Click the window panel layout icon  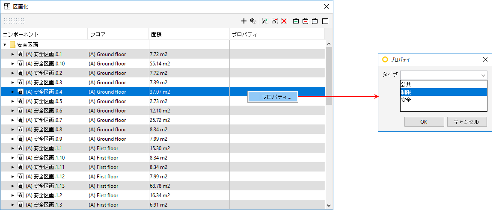pos(325,21)
